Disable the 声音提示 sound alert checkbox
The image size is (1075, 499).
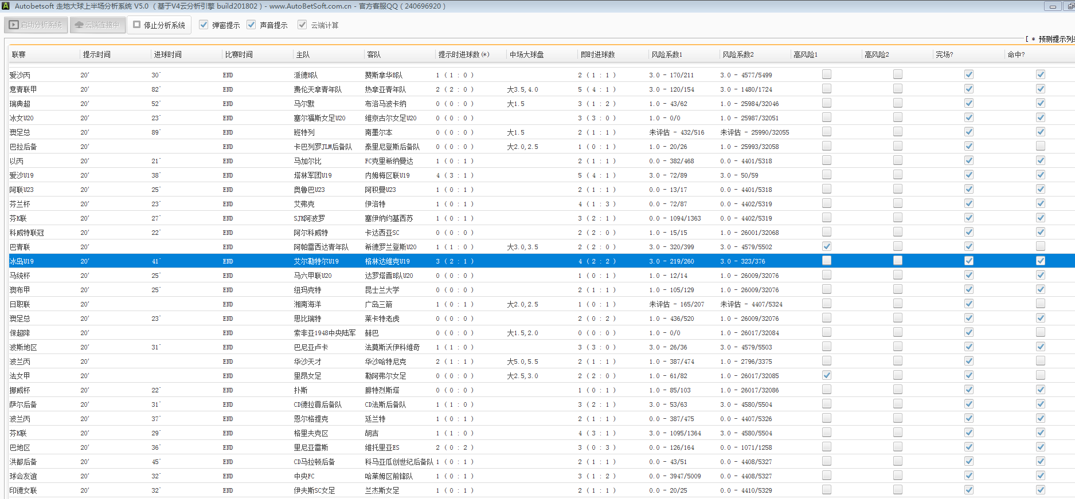(x=251, y=25)
